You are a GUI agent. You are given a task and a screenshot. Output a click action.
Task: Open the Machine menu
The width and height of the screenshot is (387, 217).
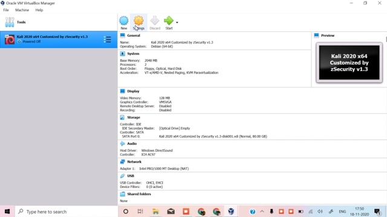(x=22, y=10)
